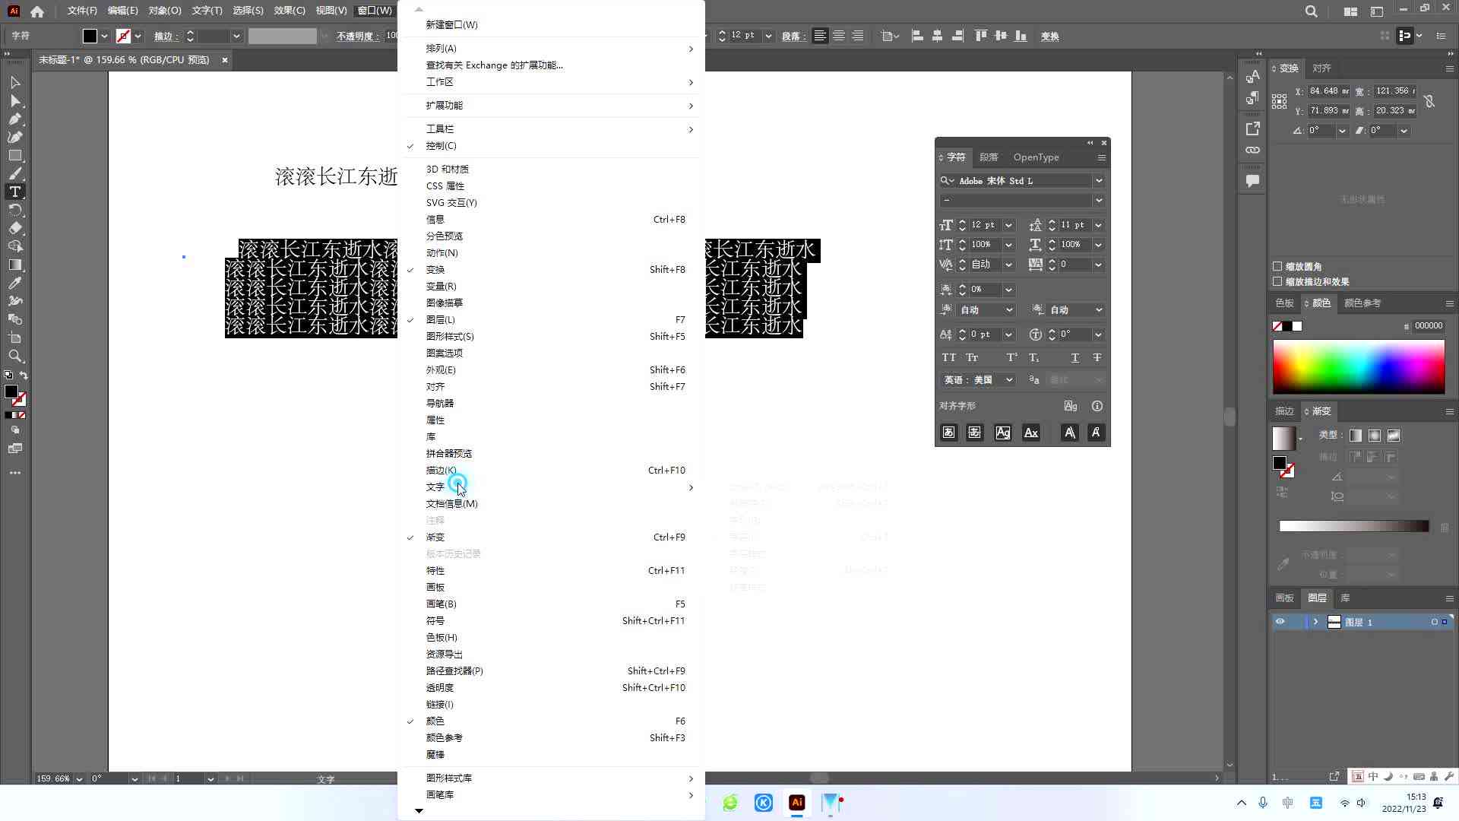
Task: Switch to 段落 tab
Action: [989, 157]
